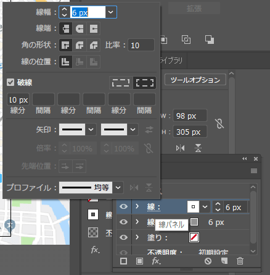Viewport: 270px width, 275px height.
Task: Choose the round join corner shape
Action: tap(80, 45)
